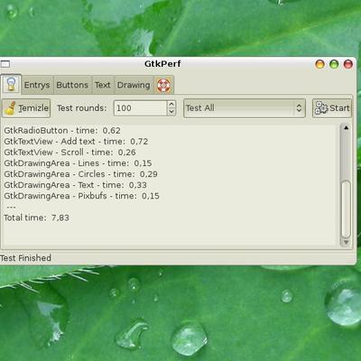Click the gears icon on Start
The image size is (361, 361).
coord(321,108)
